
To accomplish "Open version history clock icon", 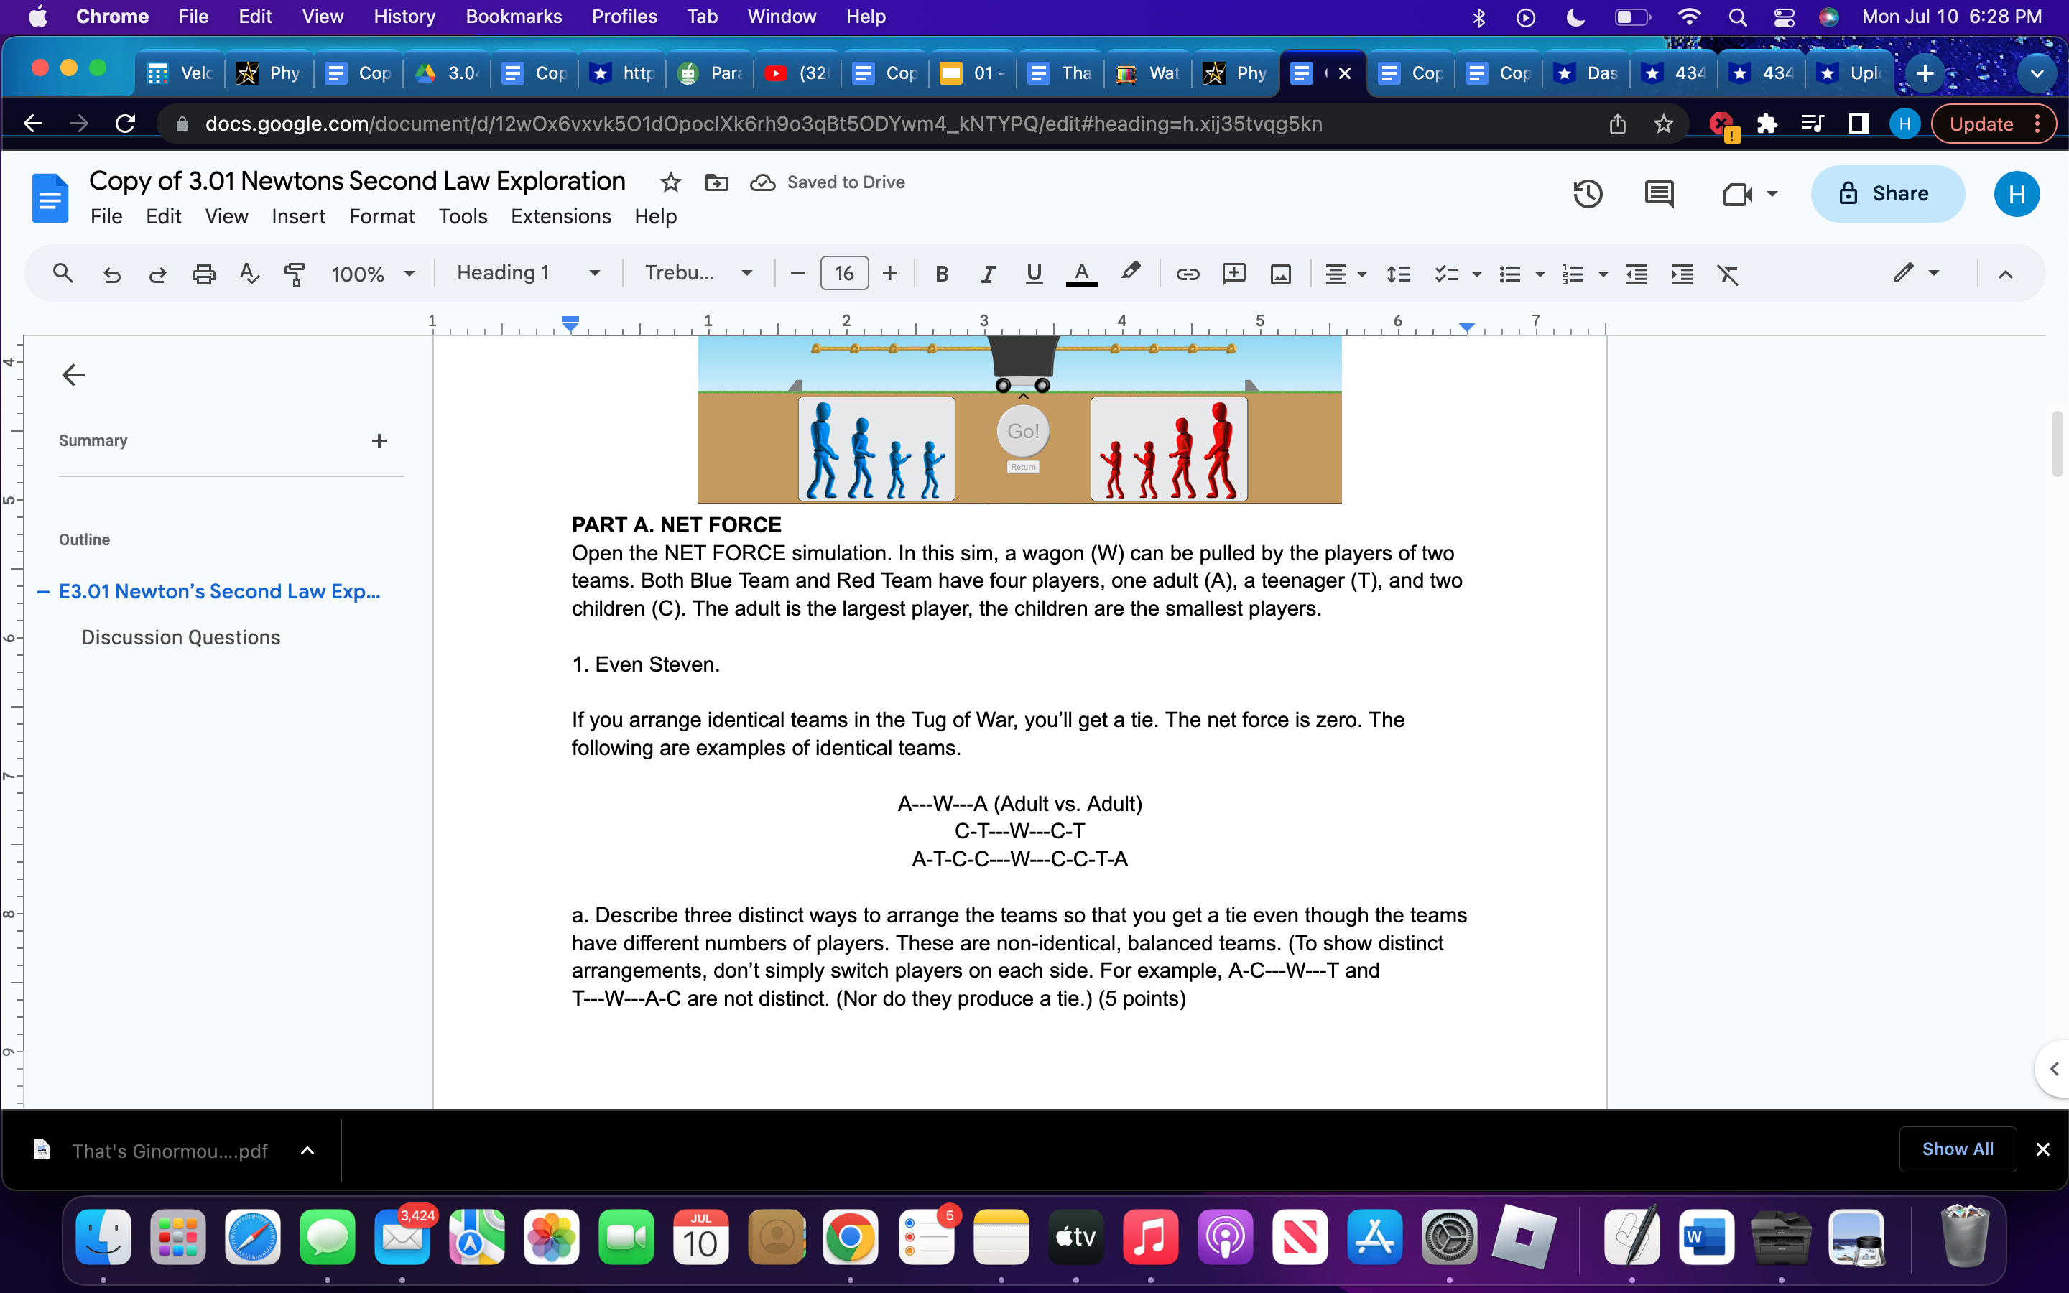I will pyautogui.click(x=1587, y=194).
